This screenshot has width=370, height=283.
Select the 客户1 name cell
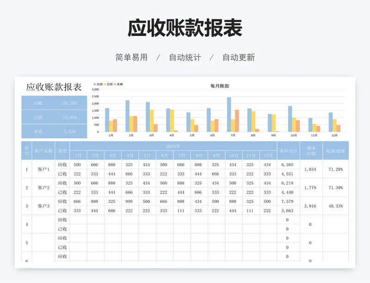(43, 169)
